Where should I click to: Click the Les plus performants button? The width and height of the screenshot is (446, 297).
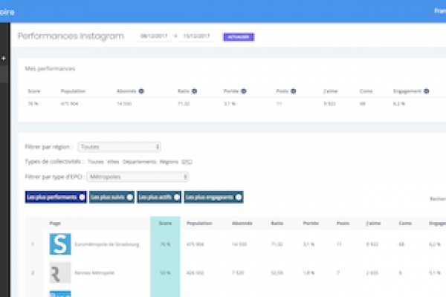56,198
